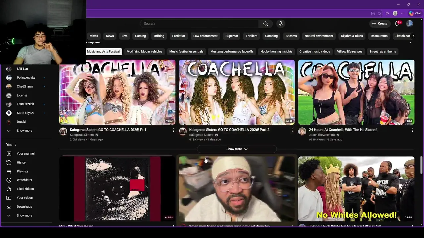
Task: Select Creative music videos topic
Action: click(315, 52)
